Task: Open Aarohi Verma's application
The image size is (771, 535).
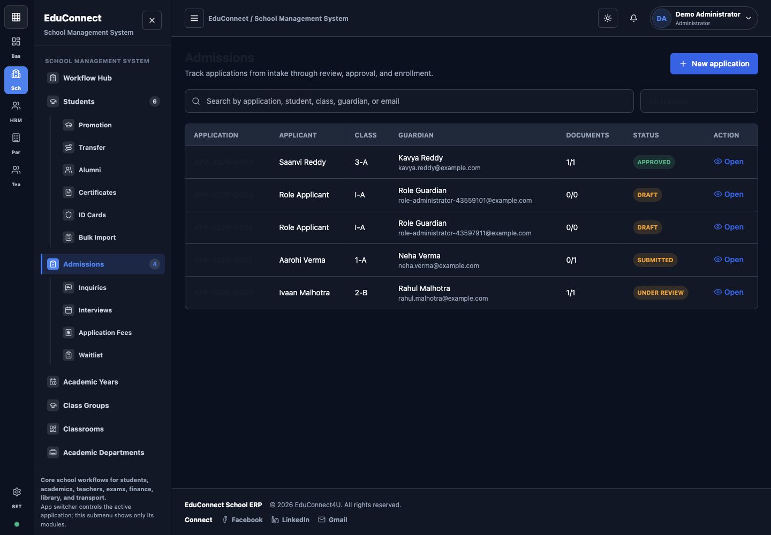Action: point(729,259)
